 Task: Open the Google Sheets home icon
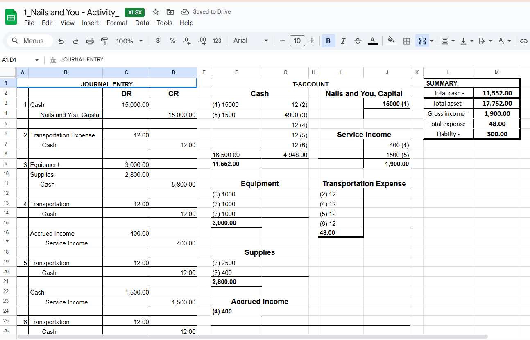(x=11, y=18)
